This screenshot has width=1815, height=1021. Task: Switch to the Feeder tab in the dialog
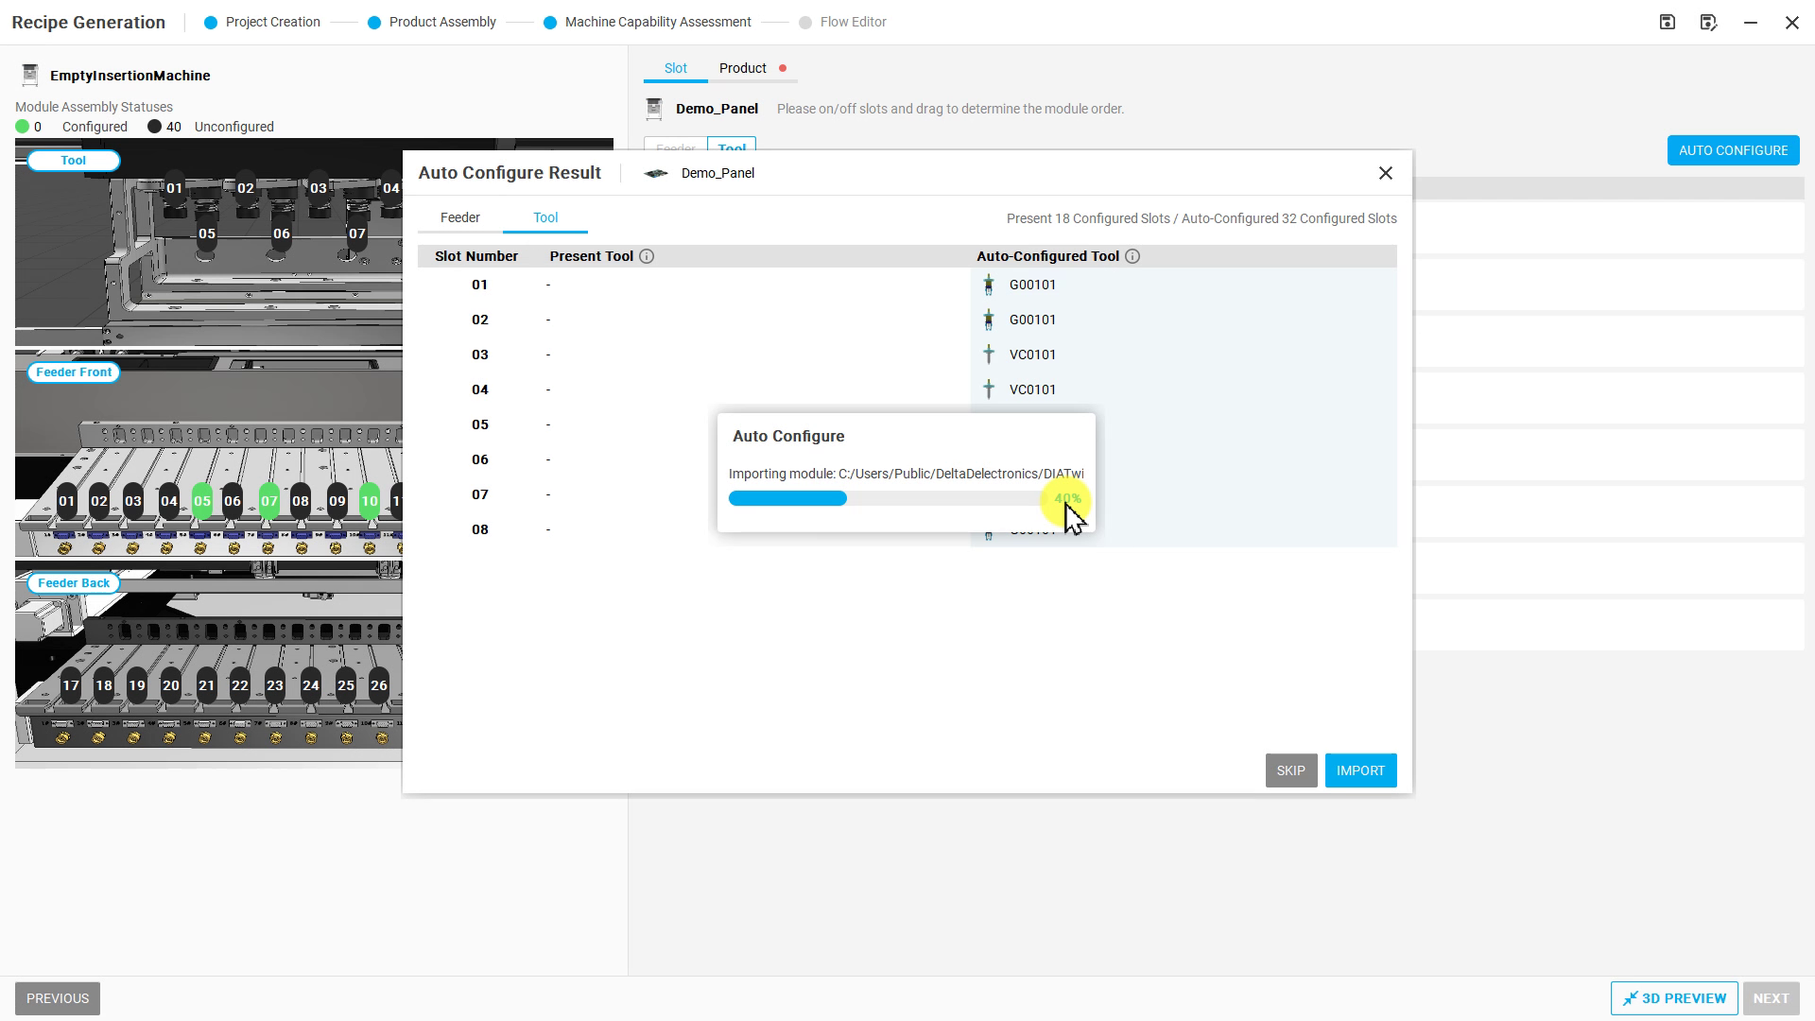(460, 217)
